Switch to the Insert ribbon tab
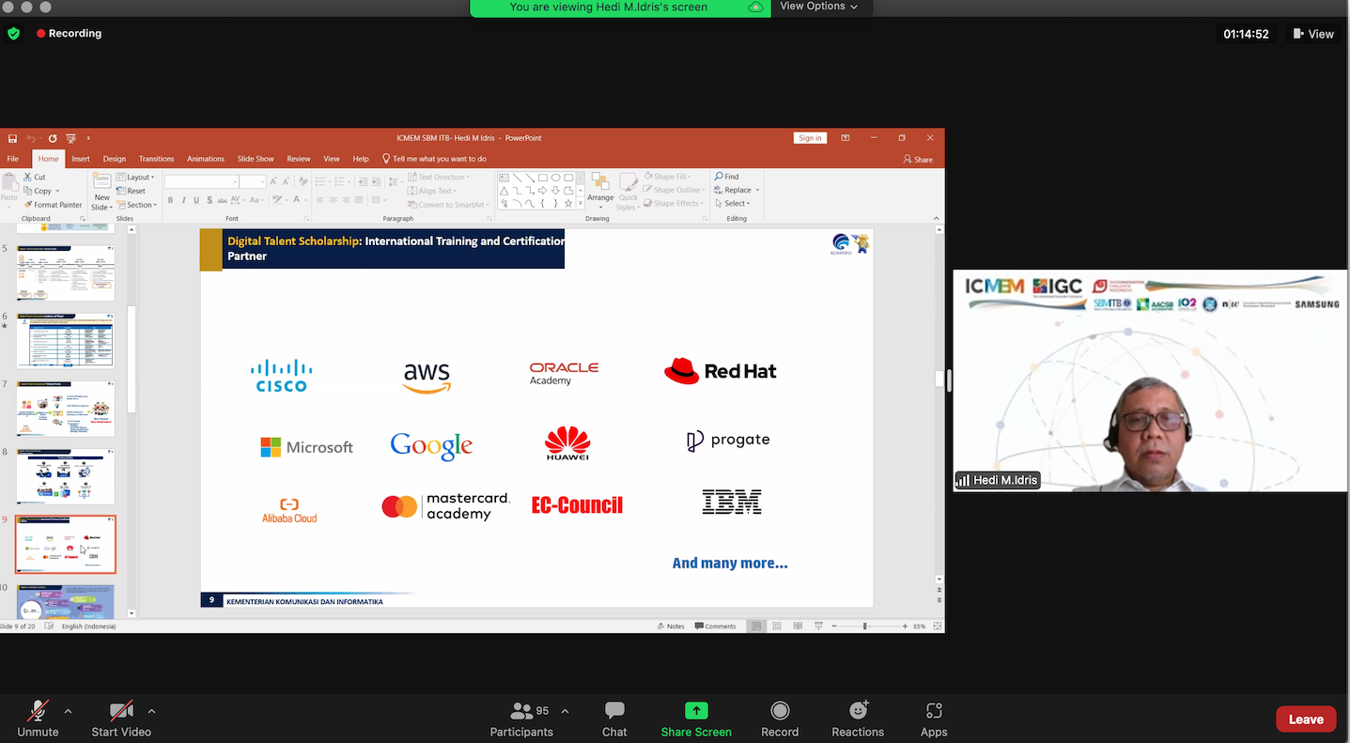 click(81, 159)
